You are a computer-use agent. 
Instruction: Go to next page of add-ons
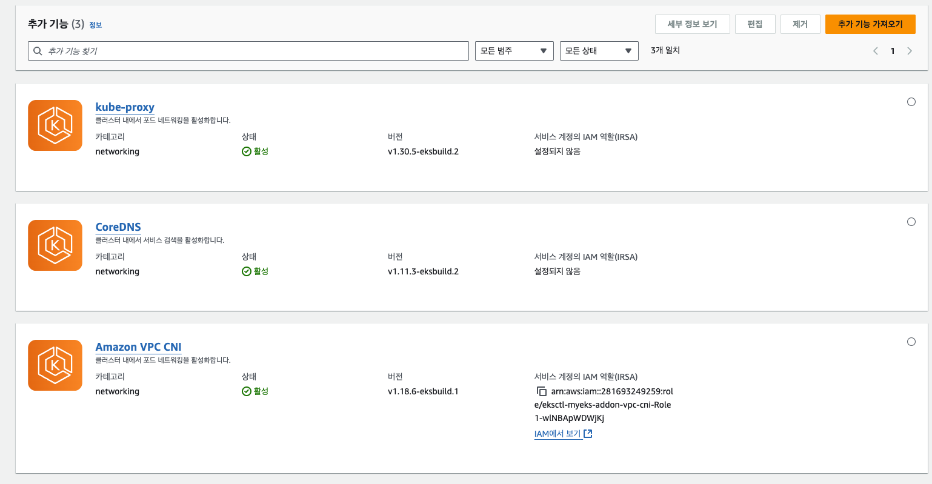[x=910, y=51]
